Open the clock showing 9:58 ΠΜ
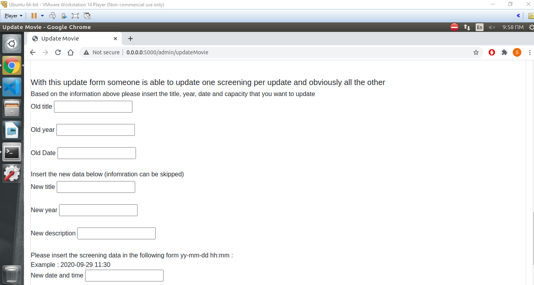This screenshot has width=534, height=285. coord(513,27)
